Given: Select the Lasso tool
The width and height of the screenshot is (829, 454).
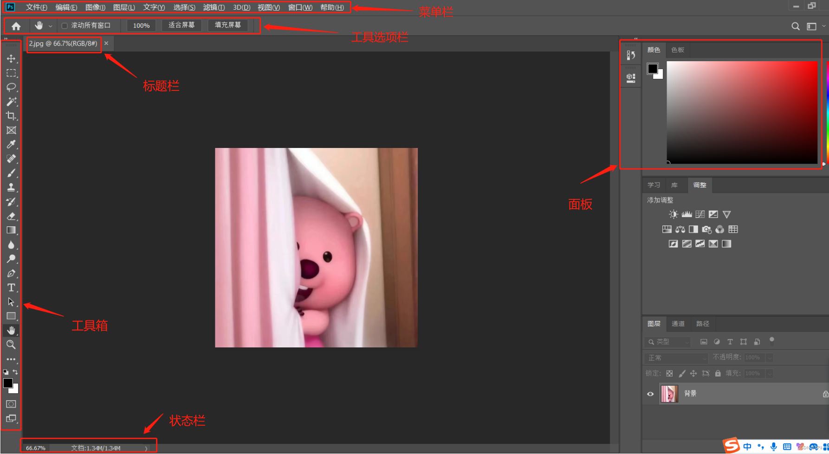Looking at the screenshot, I should 11,87.
